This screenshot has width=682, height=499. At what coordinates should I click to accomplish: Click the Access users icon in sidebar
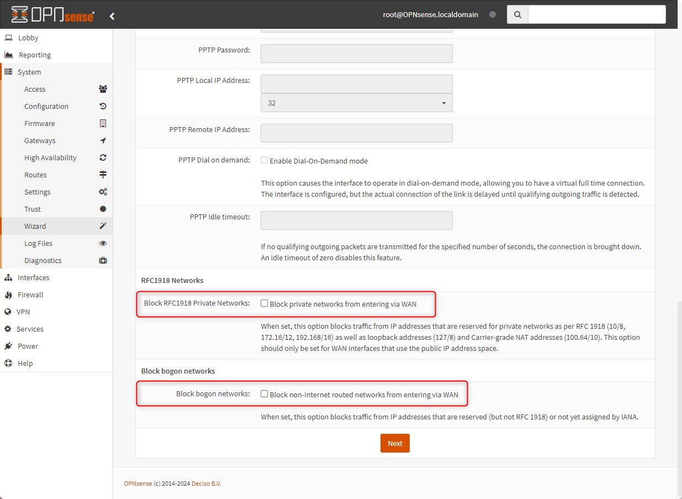pos(103,89)
